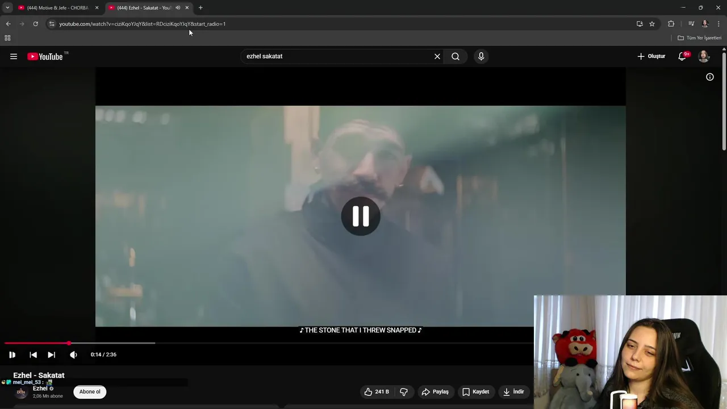
Task: Open the Ezhel channel avatar
Action: (21, 392)
